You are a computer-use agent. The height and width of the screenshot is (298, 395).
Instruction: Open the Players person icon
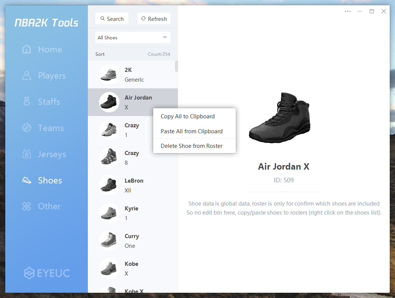[27, 75]
